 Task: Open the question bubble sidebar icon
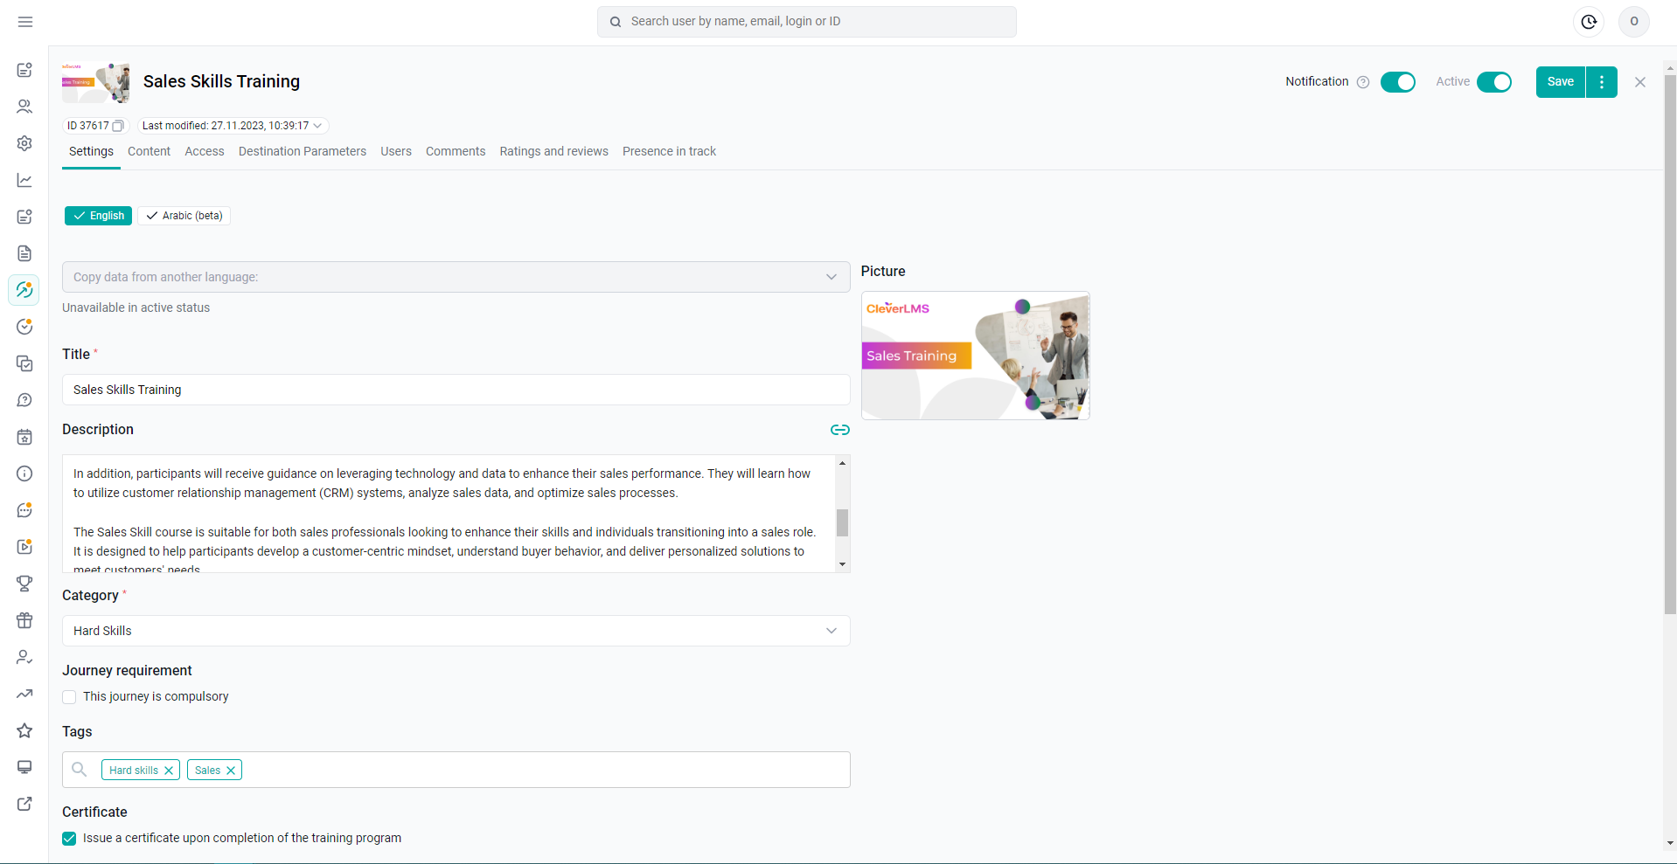pos(24,400)
